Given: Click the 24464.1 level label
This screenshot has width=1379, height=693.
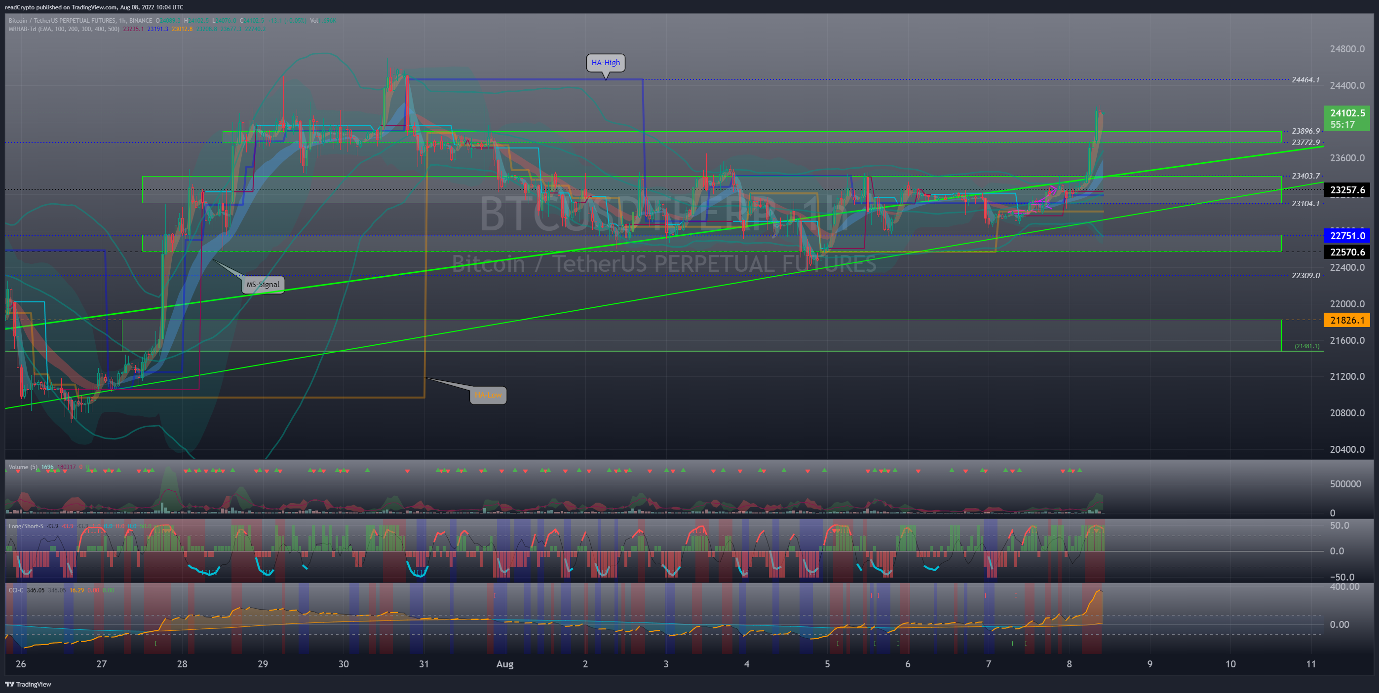Looking at the screenshot, I should pyautogui.click(x=1305, y=80).
